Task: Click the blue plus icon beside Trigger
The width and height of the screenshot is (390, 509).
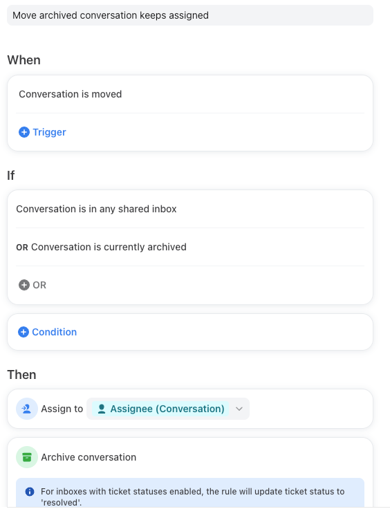Action: [24, 132]
